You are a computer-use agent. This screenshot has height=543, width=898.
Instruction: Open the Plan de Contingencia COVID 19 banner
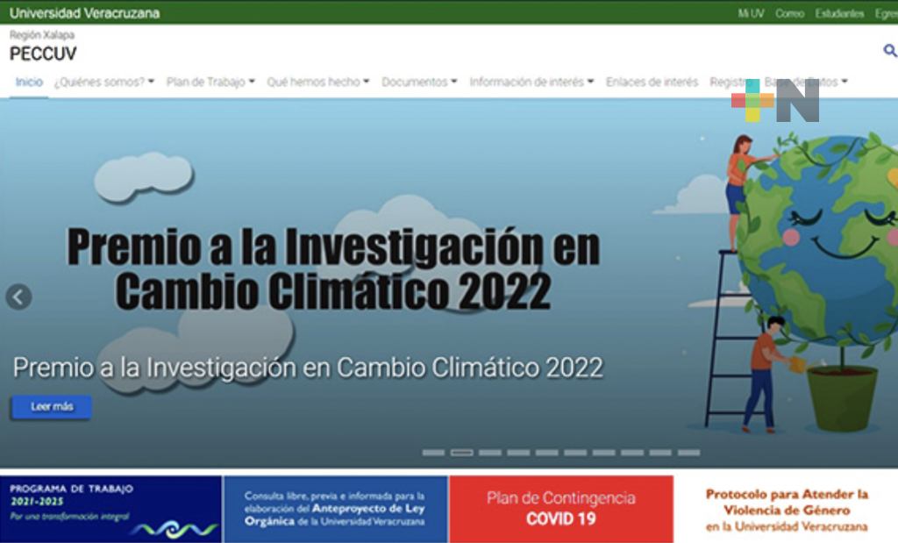pyautogui.click(x=561, y=509)
